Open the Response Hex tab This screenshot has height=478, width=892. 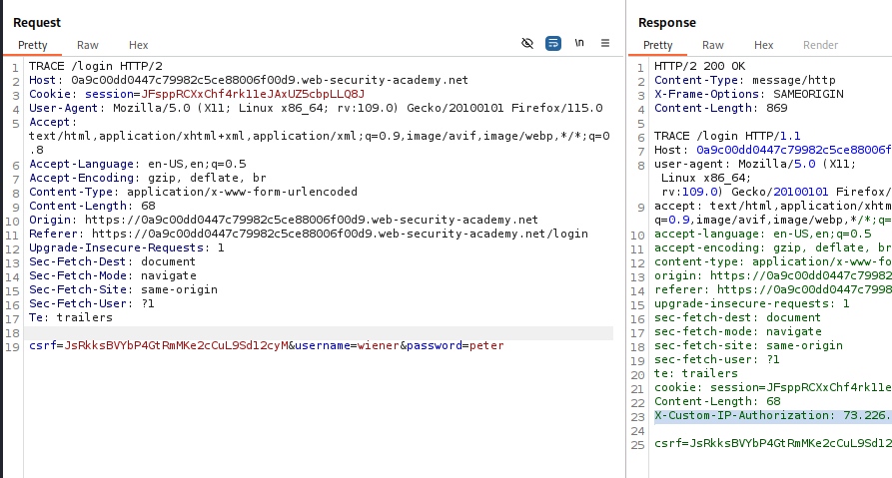tap(763, 45)
